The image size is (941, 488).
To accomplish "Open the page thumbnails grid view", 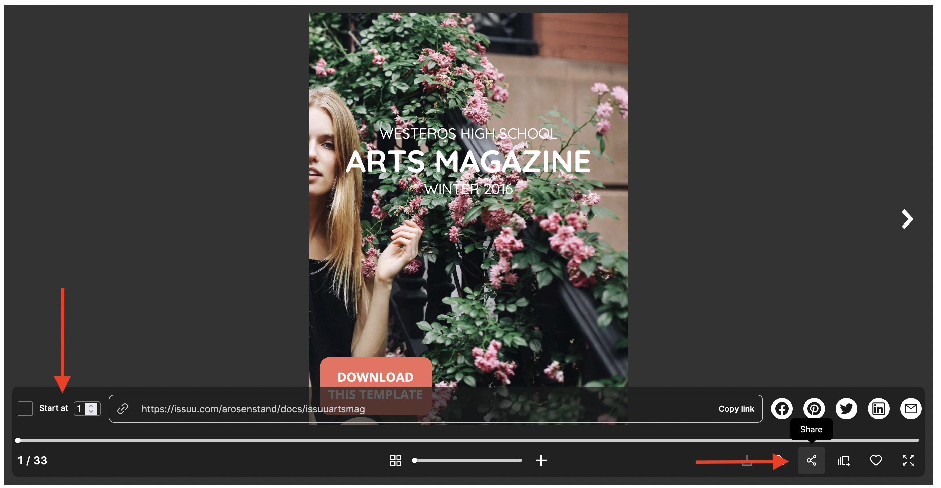I will pyautogui.click(x=396, y=460).
